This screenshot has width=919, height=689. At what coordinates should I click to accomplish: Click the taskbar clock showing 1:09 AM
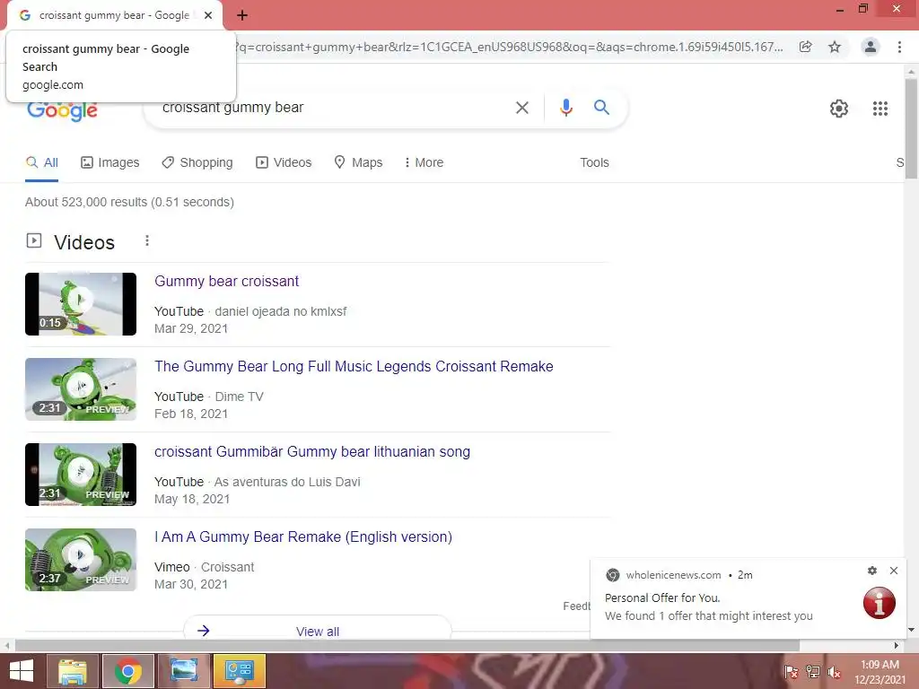pos(880,672)
